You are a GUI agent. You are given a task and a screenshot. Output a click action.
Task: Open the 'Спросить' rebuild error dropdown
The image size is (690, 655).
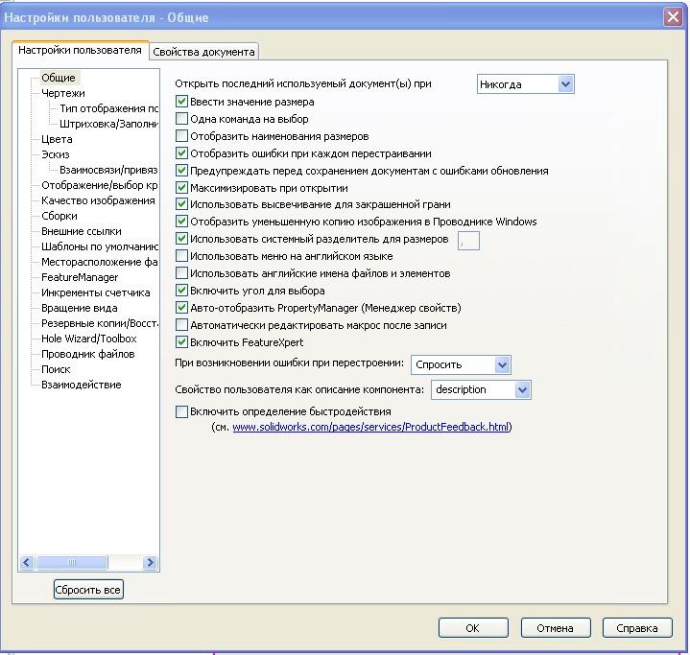(x=461, y=364)
